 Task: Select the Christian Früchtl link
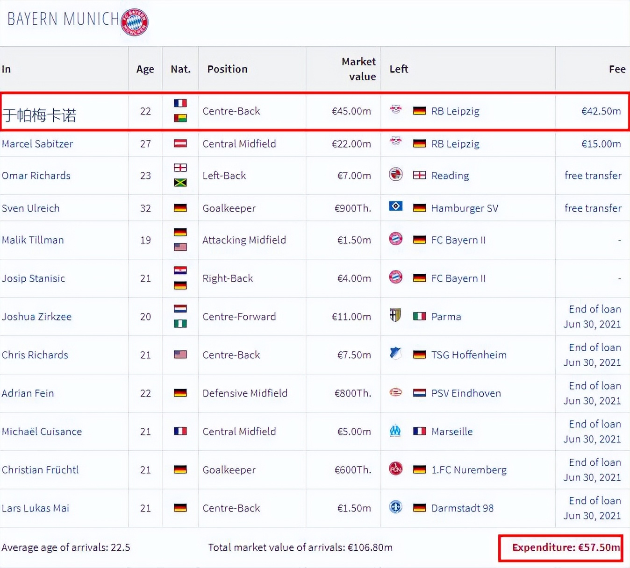[x=40, y=470]
